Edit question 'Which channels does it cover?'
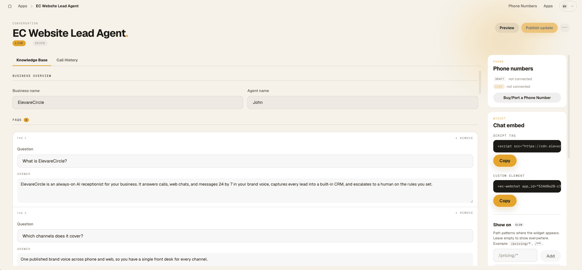582x270 pixels. coord(245,236)
